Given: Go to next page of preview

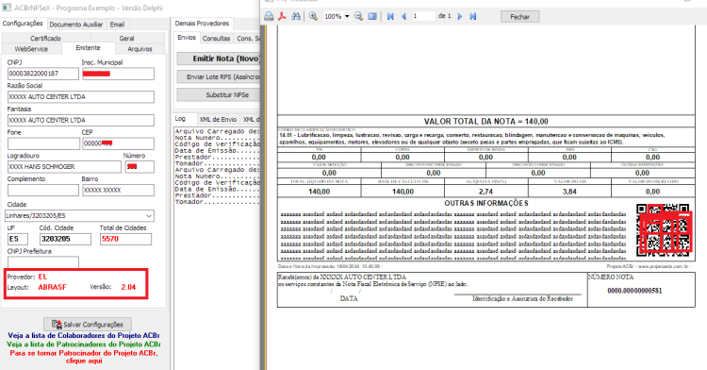Looking at the screenshot, I should coord(460,17).
